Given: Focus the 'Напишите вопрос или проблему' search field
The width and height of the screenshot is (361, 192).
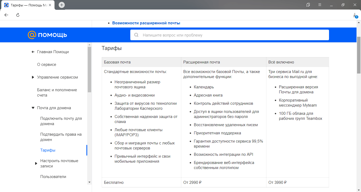Looking at the screenshot, I should 229,35.
